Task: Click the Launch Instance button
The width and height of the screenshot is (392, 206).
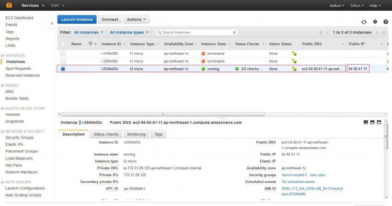Action: click(77, 19)
